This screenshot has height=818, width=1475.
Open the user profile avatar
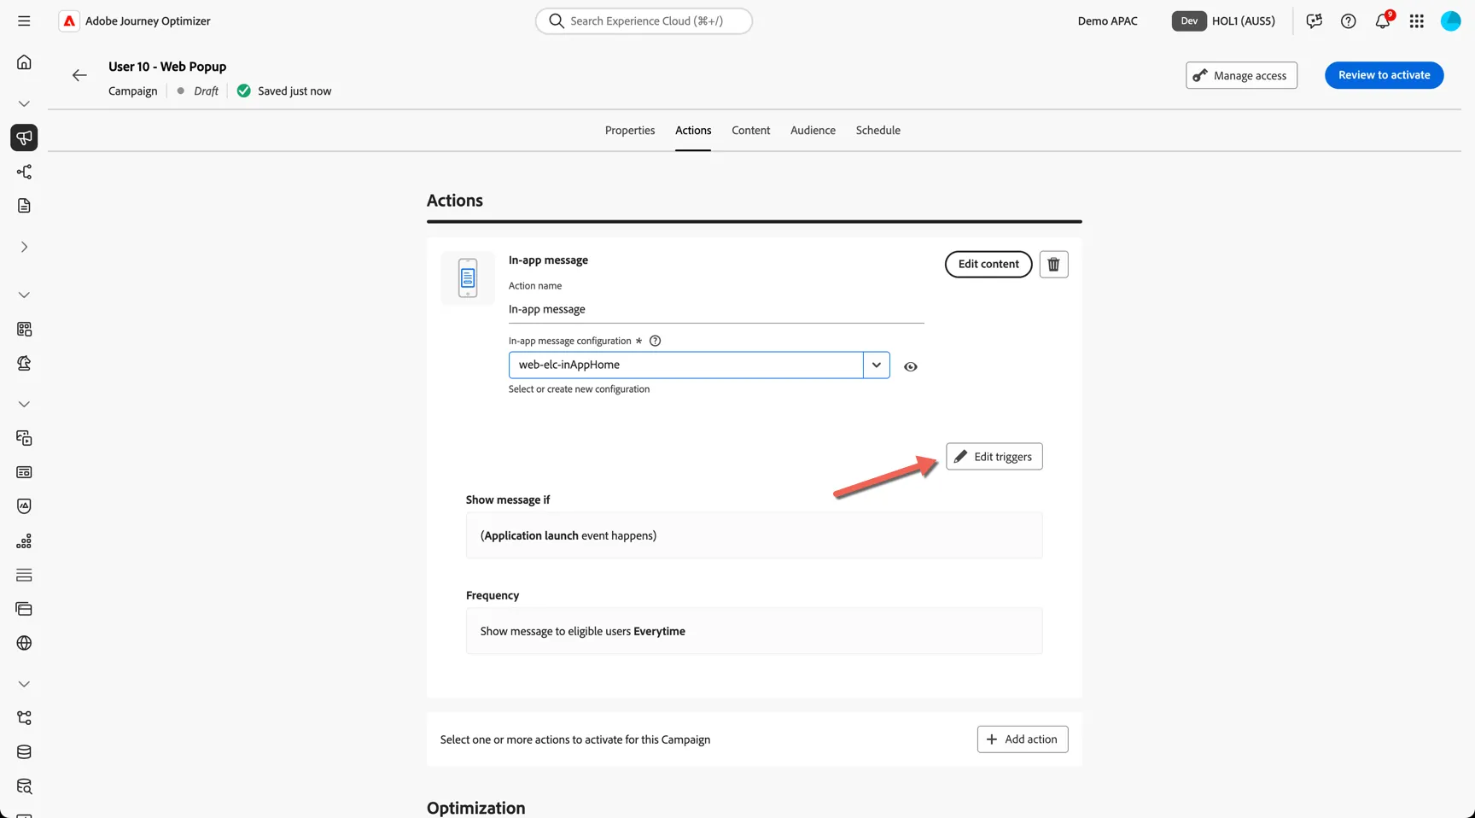(x=1451, y=20)
